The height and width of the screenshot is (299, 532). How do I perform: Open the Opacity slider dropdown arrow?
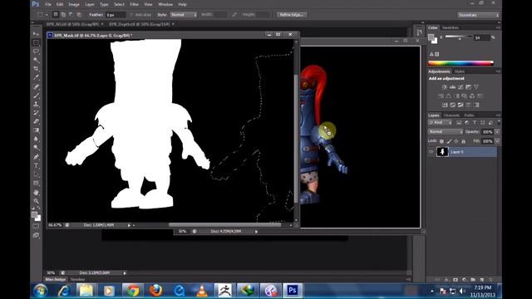[497, 131]
